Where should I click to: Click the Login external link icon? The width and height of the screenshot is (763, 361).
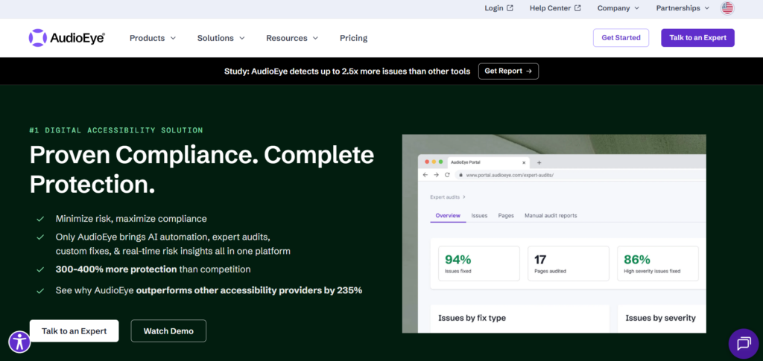tap(510, 7)
